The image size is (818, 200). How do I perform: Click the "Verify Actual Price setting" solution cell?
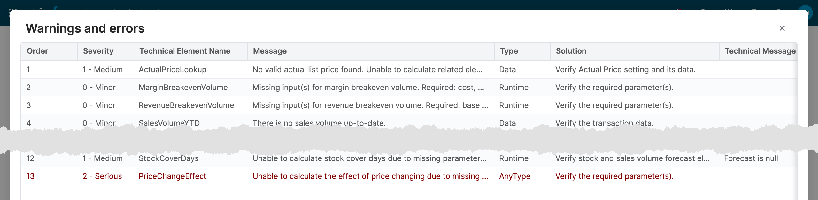[625, 70]
